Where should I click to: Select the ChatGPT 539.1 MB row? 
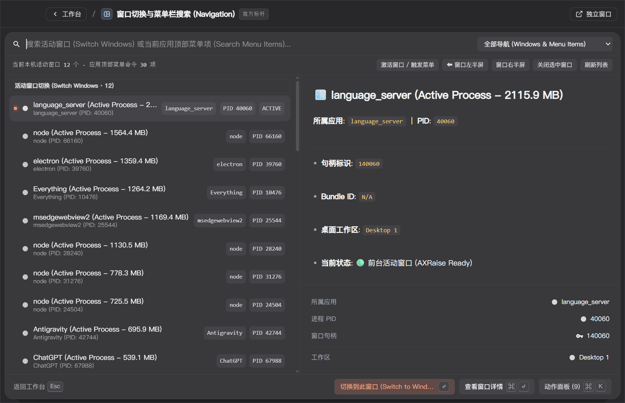click(150, 361)
